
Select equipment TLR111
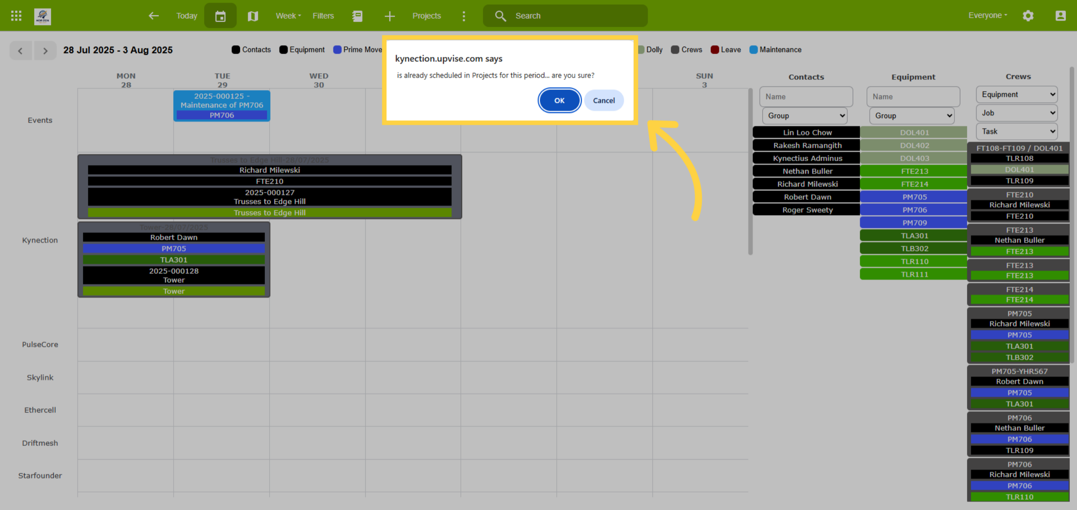tap(914, 274)
